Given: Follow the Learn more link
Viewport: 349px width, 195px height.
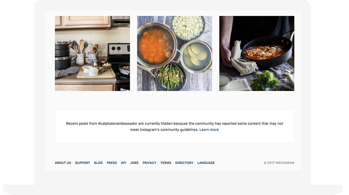Looking at the screenshot, I should click(209, 130).
